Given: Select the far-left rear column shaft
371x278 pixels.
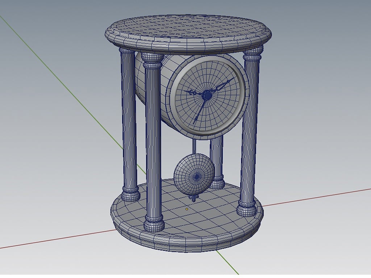Looking at the screenshot, I should pos(128,119).
